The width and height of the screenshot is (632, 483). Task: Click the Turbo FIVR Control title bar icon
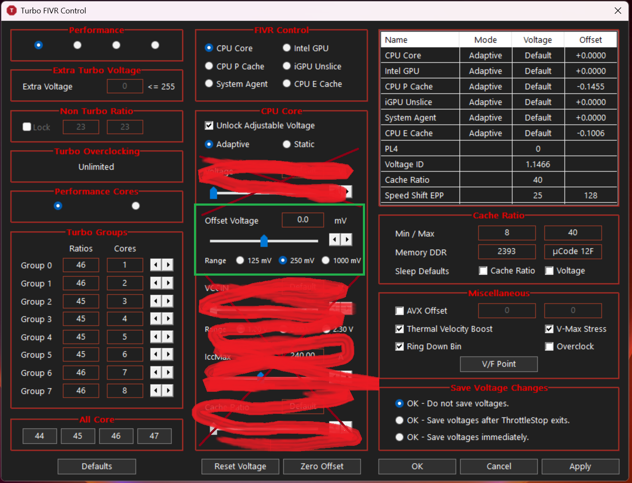[x=12, y=10]
